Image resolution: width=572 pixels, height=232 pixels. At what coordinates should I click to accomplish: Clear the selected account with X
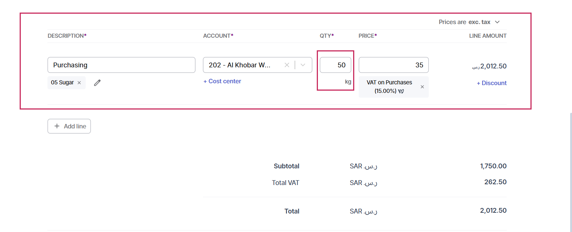click(287, 65)
